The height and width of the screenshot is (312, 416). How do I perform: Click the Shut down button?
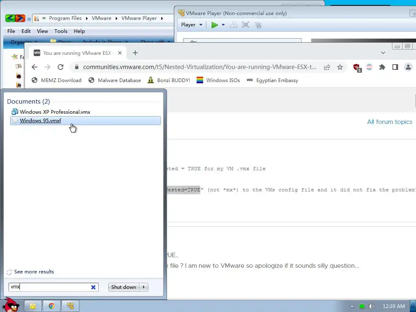(123, 287)
